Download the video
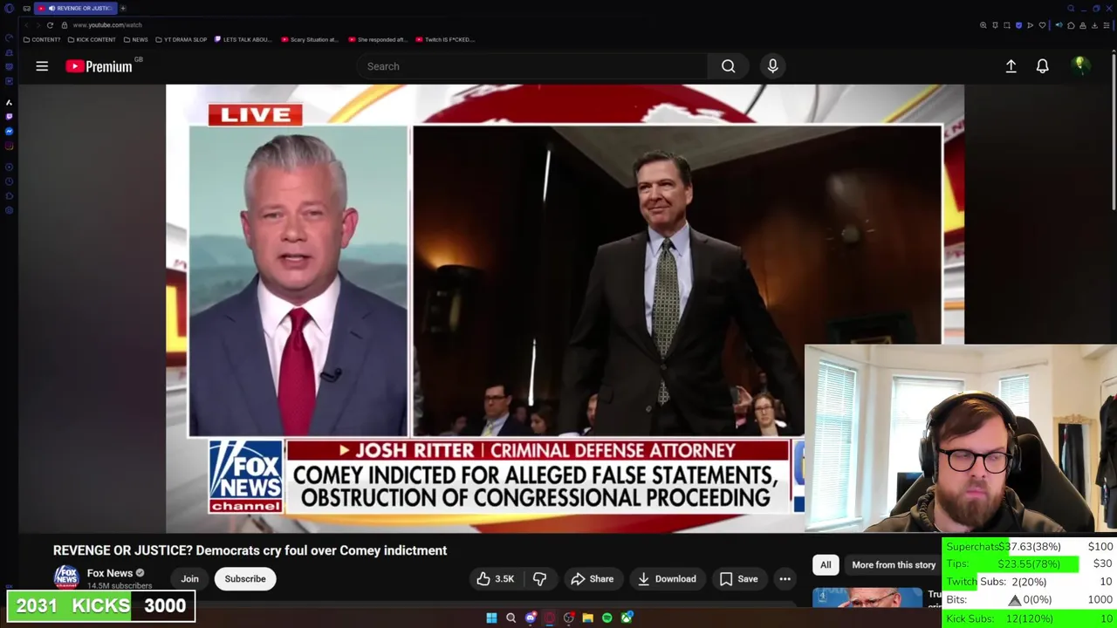The image size is (1117, 628). [667, 579]
